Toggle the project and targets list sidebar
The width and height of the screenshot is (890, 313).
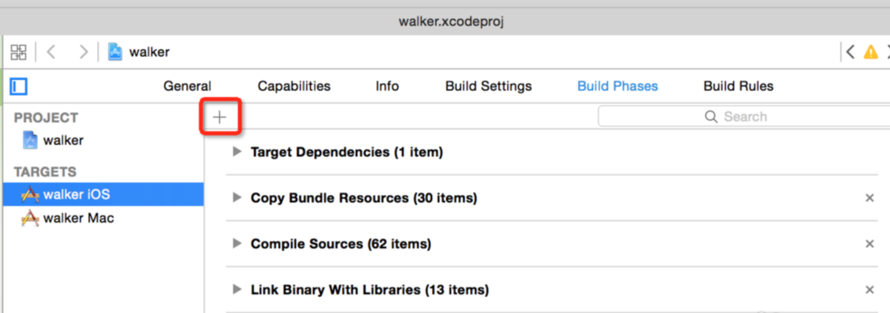[18, 86]
